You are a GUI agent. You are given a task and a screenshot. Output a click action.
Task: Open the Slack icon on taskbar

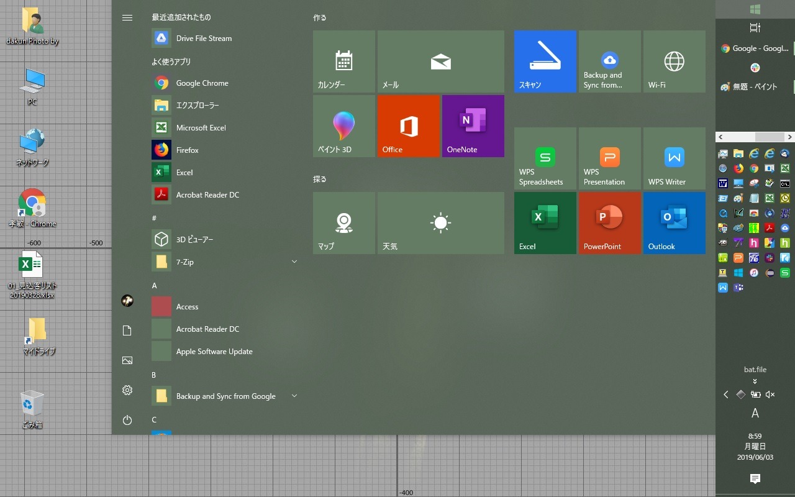[x=755, y=67]
